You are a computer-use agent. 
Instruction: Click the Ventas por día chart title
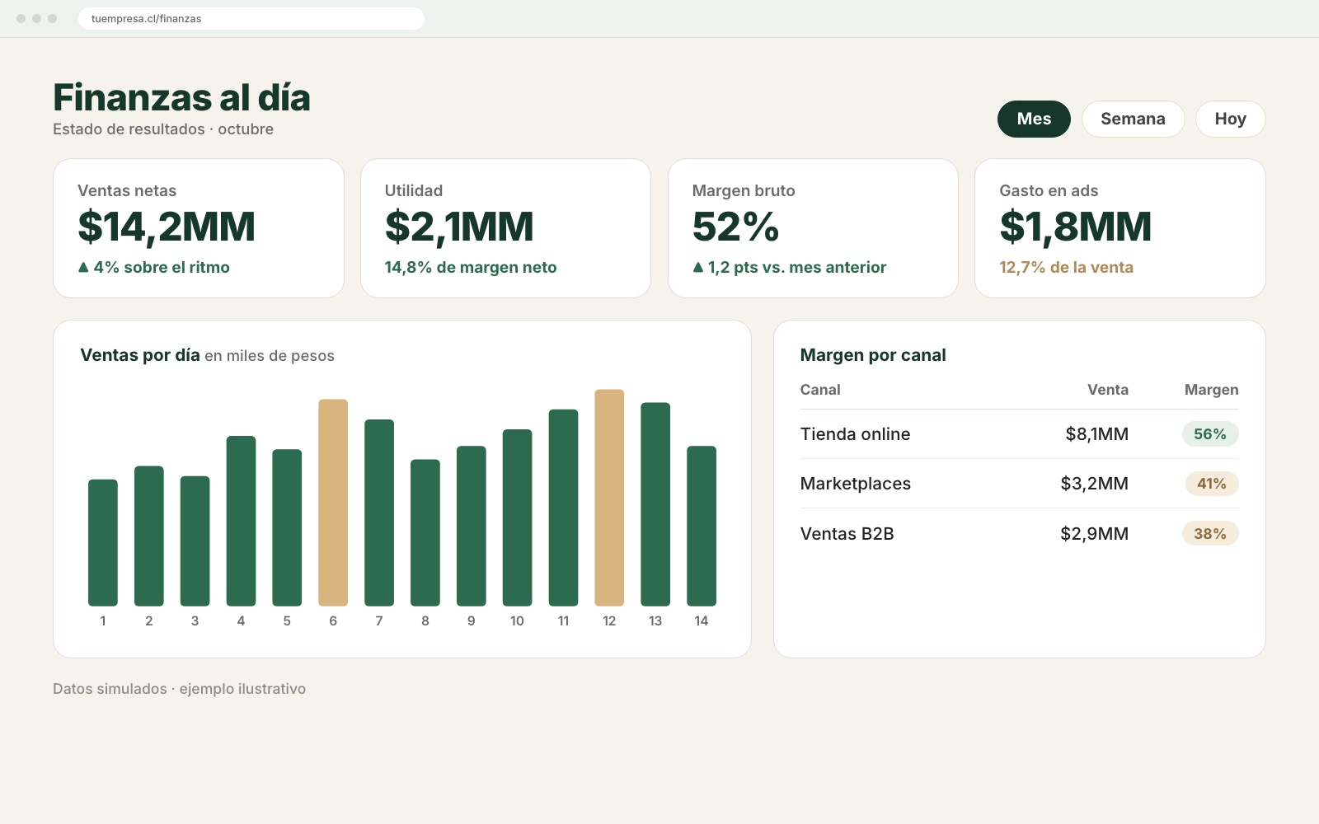point(140,355)
